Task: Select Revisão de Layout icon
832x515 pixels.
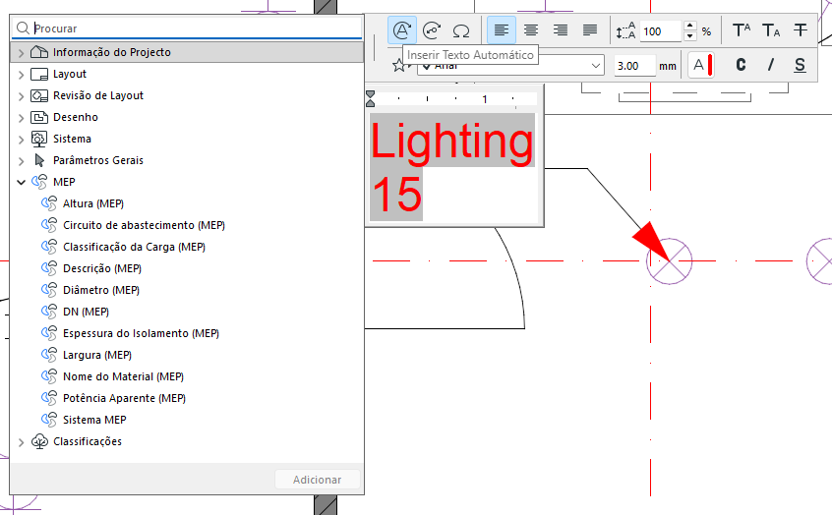Action: pyautogui.click(x=39, y=96)
